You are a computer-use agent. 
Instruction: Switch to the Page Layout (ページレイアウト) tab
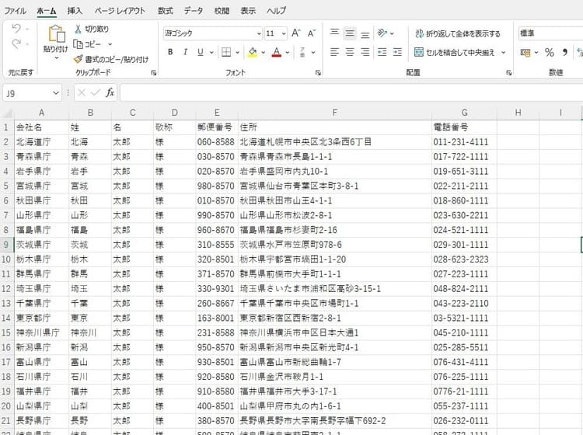pos(120,11)
